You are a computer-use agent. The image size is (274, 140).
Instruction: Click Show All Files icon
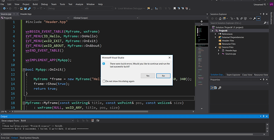pyautogui.click(x=245, y=18)
